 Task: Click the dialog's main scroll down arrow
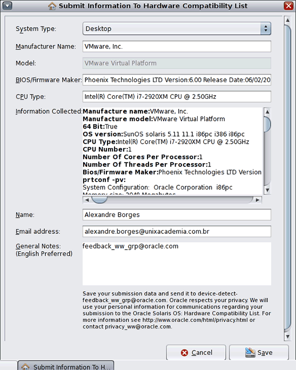[x=287, y=337]
